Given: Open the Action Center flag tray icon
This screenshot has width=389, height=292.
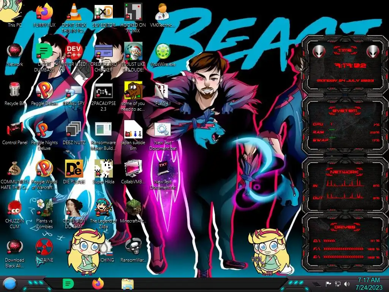Looking at the screenshot, I should [328, 284].
